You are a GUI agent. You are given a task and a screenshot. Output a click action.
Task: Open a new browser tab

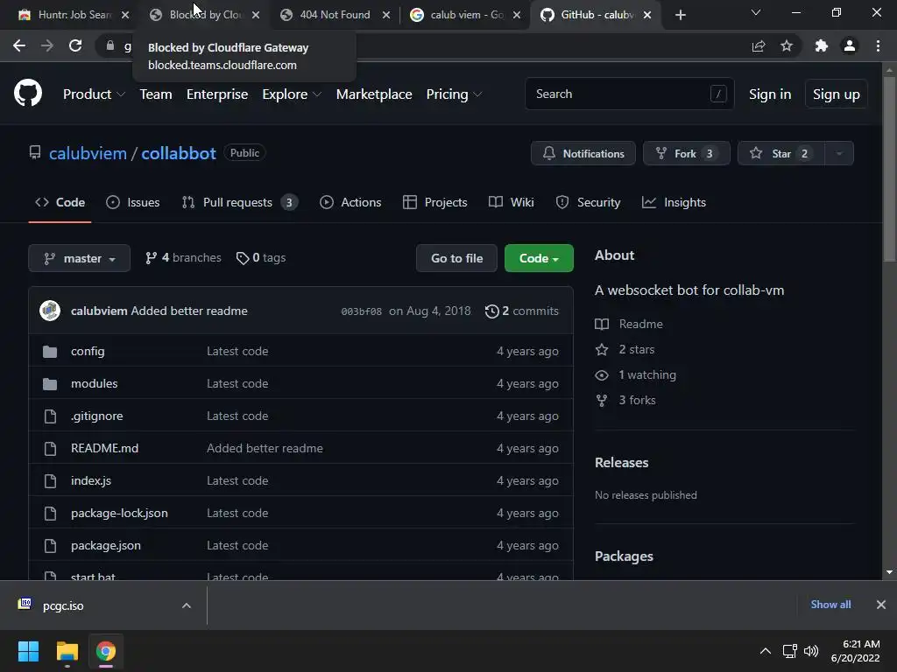pos(680,15)
